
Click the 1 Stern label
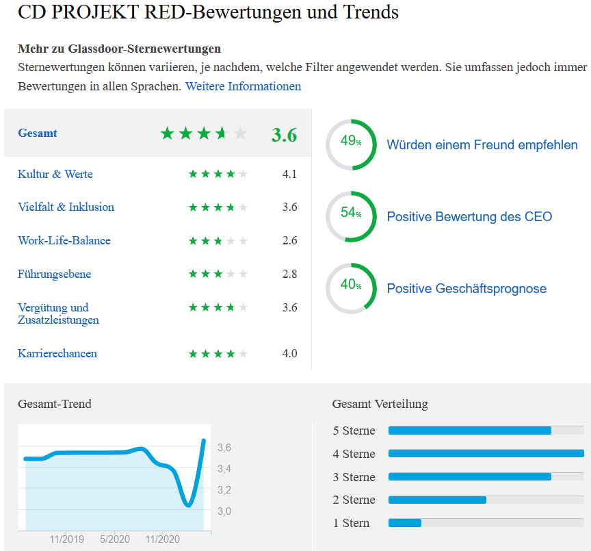point(352,523)
